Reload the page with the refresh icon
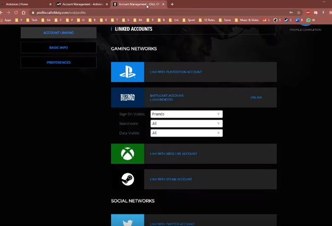The image size is (332, 226). pos(16,13)
